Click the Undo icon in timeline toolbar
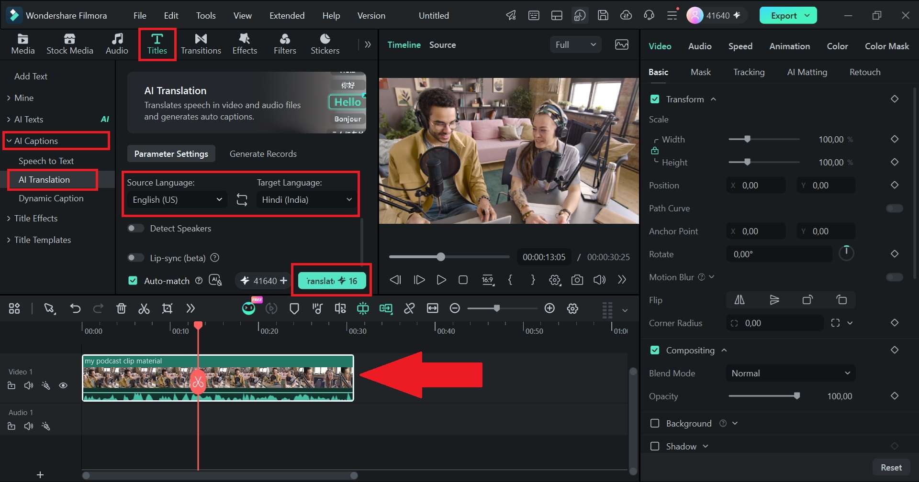 [x=75, y=308]
